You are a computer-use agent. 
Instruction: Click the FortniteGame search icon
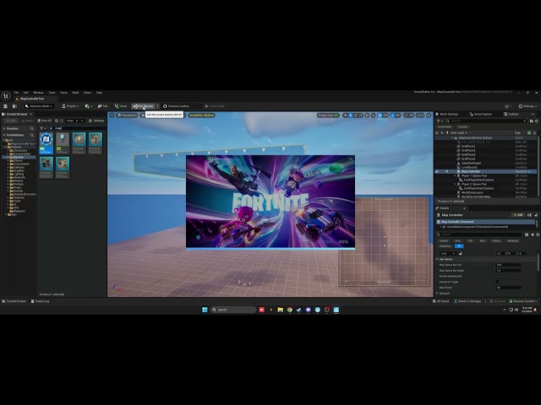pos(32,135)
